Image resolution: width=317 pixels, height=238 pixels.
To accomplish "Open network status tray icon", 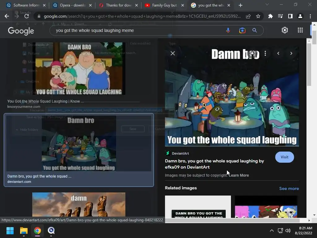I will (280, 231).
